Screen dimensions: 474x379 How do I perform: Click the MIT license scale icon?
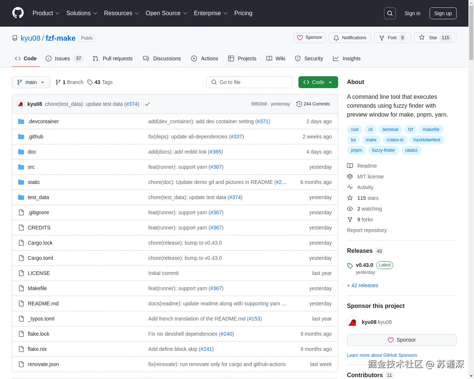tap(350, 177)
